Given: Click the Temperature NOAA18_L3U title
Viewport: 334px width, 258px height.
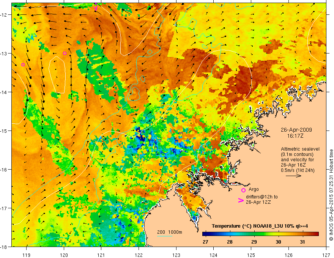Looking at the screenshot, I should click(x=260, y=226).
